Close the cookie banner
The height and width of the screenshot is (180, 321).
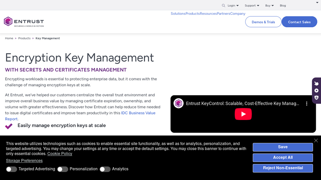[x=316, y=140]
